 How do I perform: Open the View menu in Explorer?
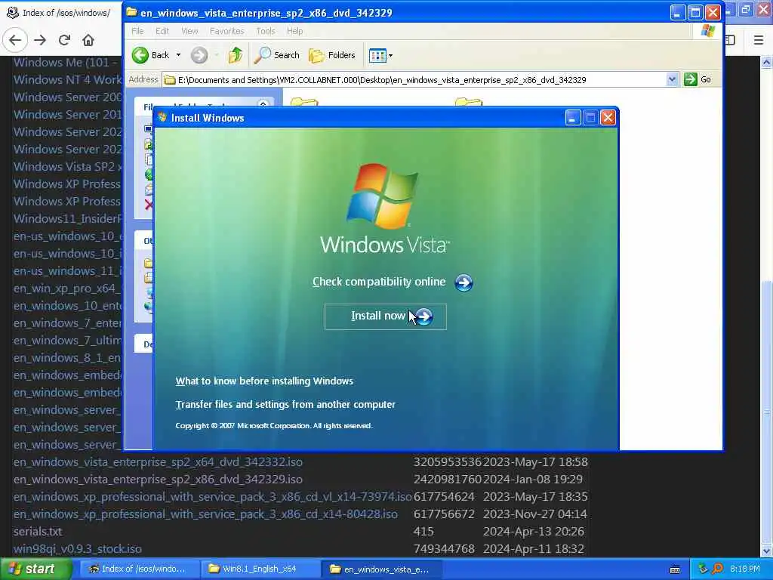tap(189, 31)
